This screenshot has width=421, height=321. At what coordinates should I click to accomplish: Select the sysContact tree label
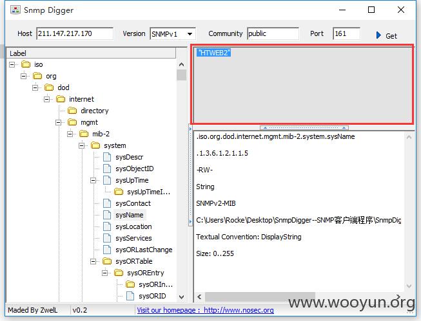(133, 203)
